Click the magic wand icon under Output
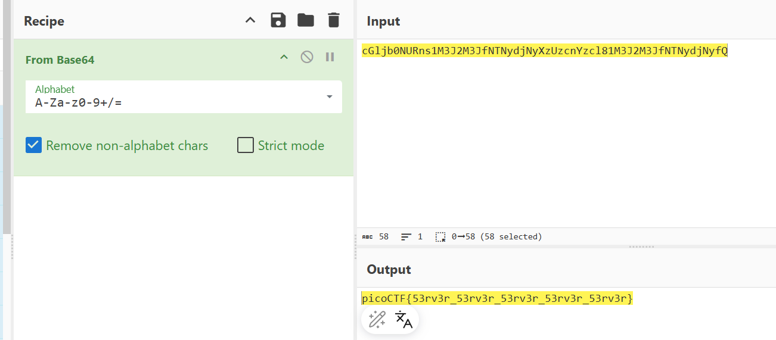Image resolution: width=776 pixels, height=340 pixels. pos(377,320)
